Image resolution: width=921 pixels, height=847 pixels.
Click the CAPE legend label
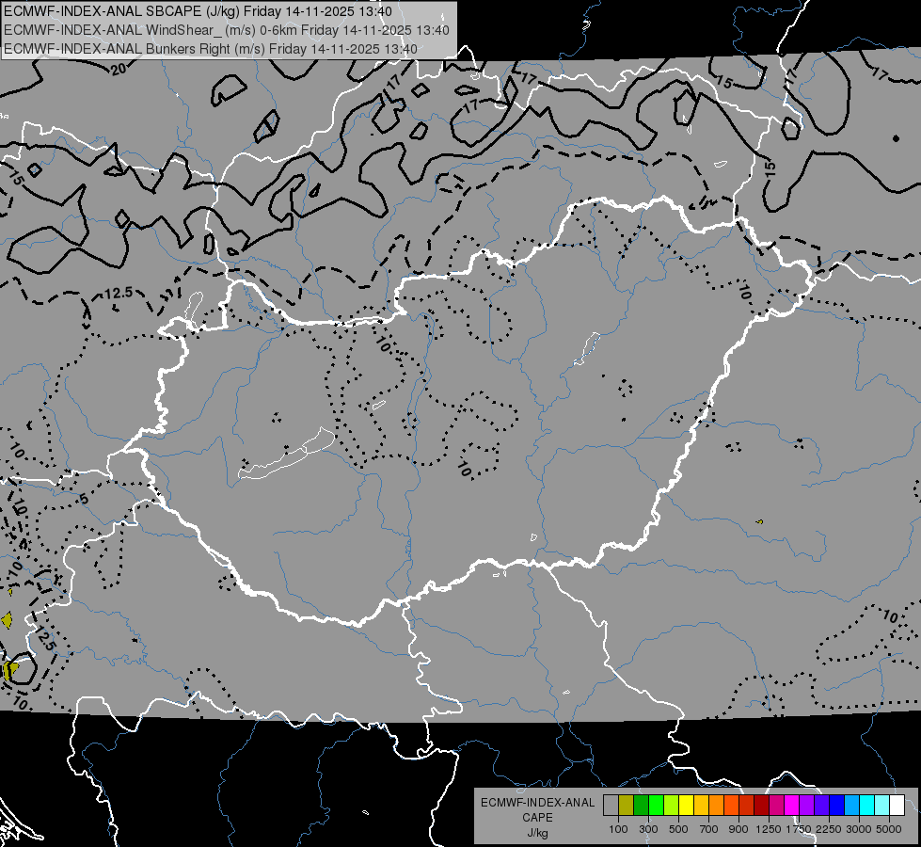coord(537,818)
